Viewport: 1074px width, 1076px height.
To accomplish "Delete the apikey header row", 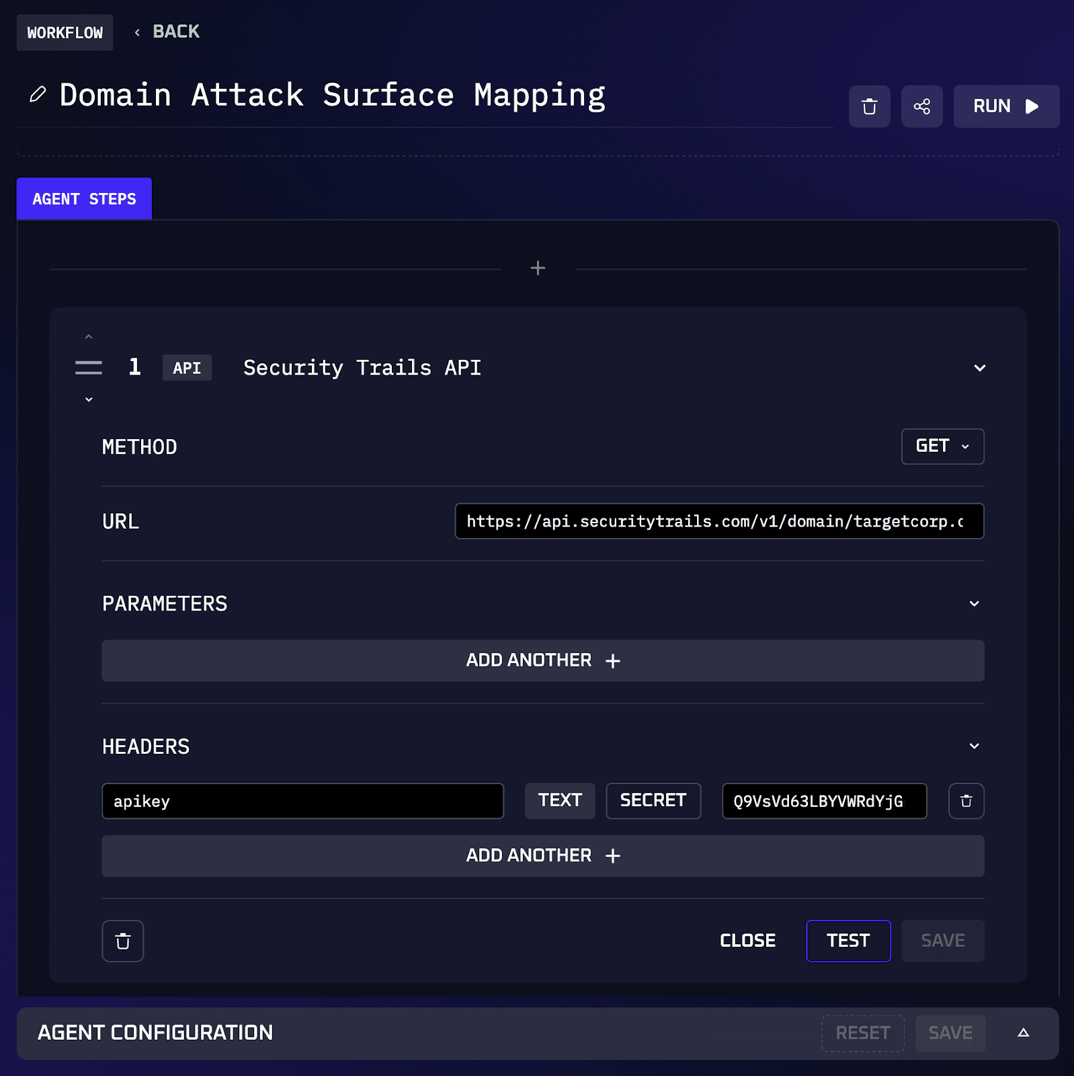I will click(x=966, y=801).
